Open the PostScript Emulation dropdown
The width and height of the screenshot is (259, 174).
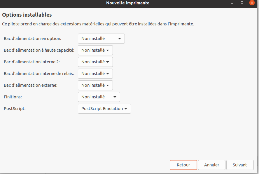point(104,109)
